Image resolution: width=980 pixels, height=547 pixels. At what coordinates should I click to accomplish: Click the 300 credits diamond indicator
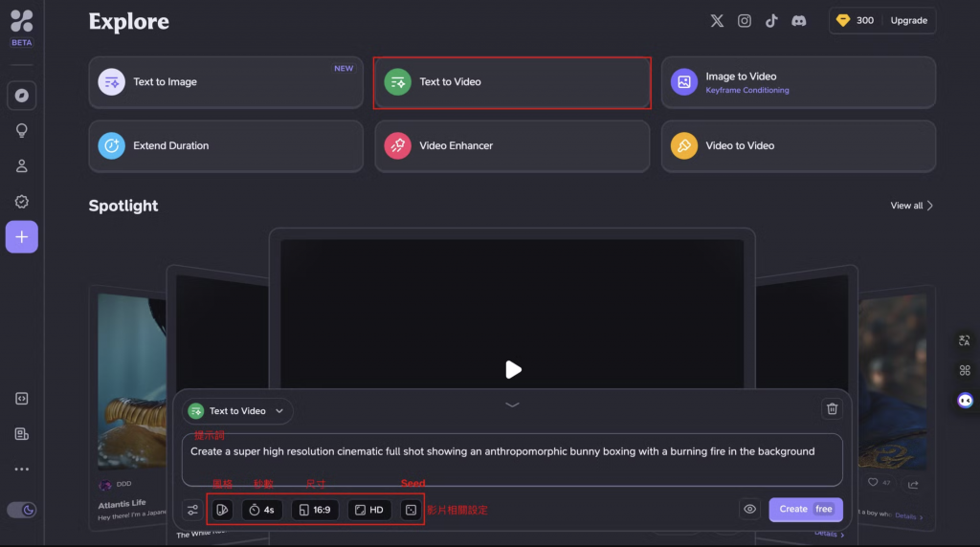(855, 21)
